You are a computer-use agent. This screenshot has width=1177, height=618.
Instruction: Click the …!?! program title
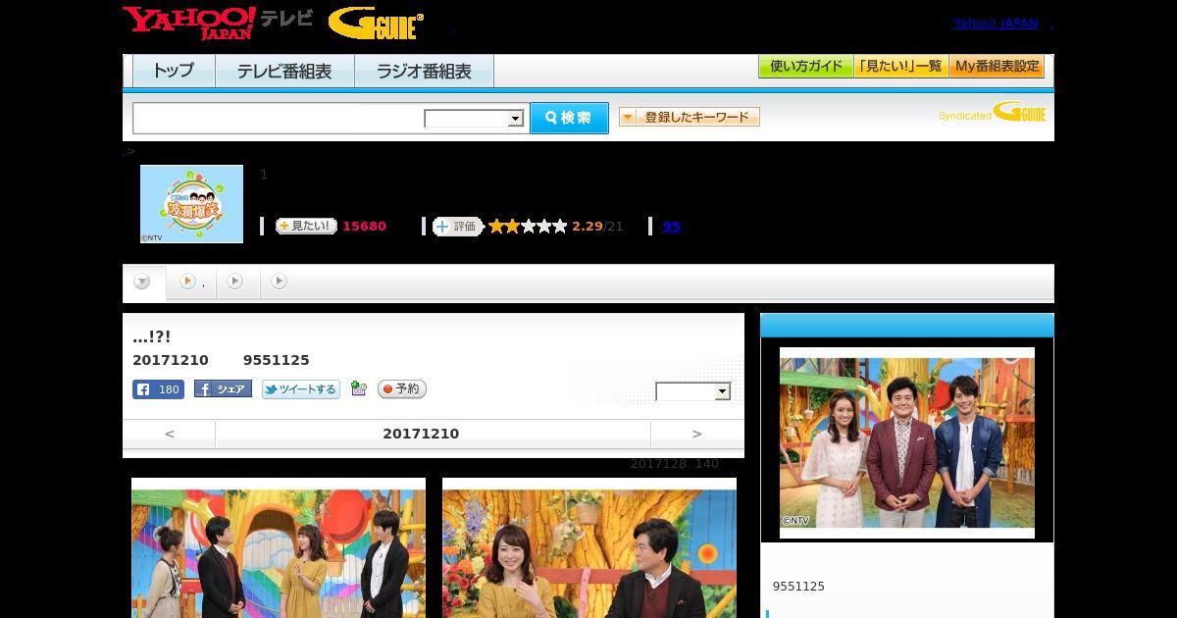click(x=152, y=336)
